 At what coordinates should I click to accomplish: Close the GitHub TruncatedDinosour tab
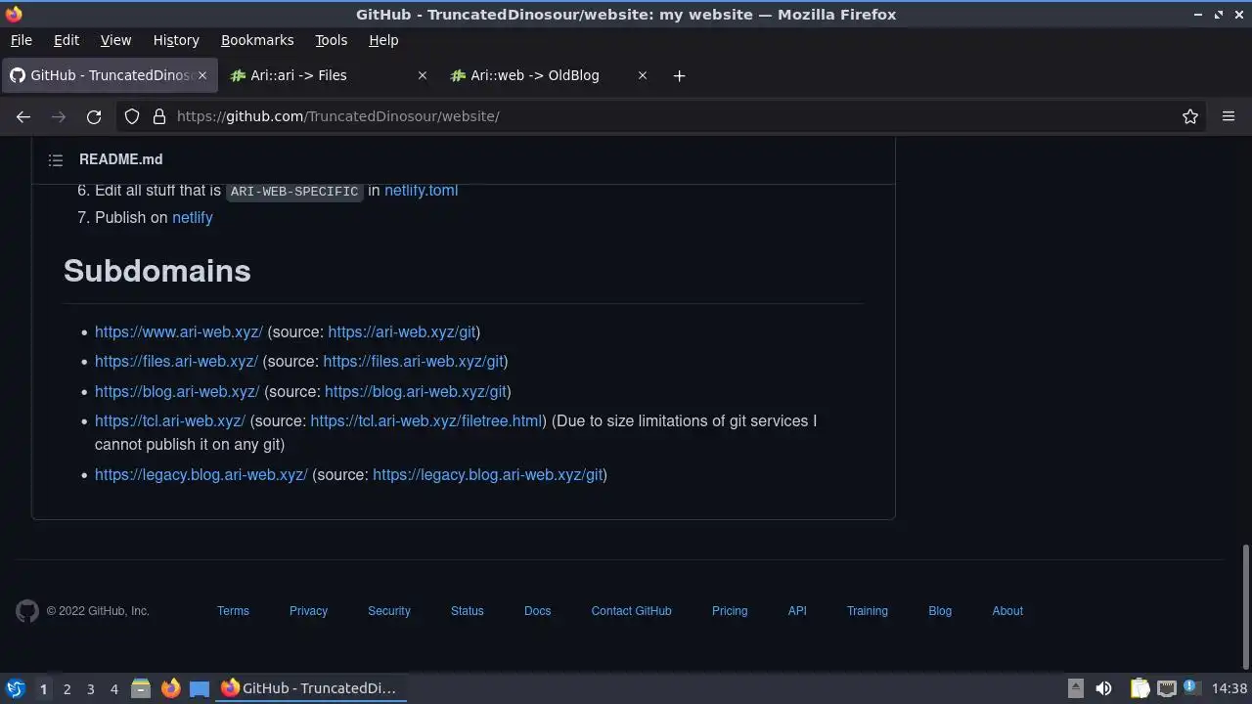pos(202,75)
